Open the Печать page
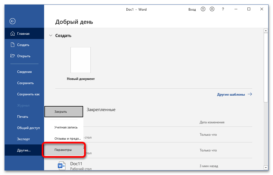This screenshot has width=273, height=175. [x=22, y=117]
